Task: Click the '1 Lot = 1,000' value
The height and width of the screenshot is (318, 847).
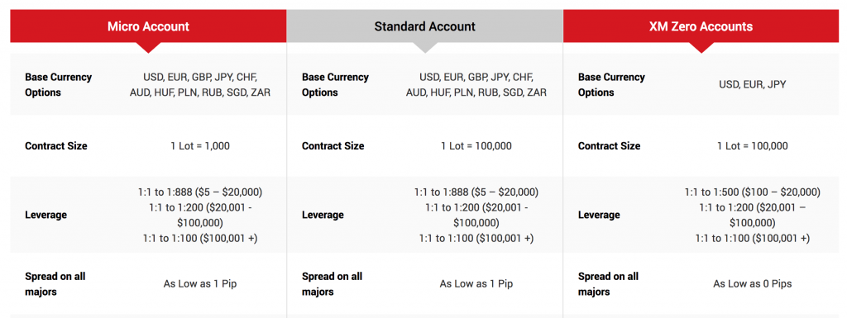Action: point(200,146)
